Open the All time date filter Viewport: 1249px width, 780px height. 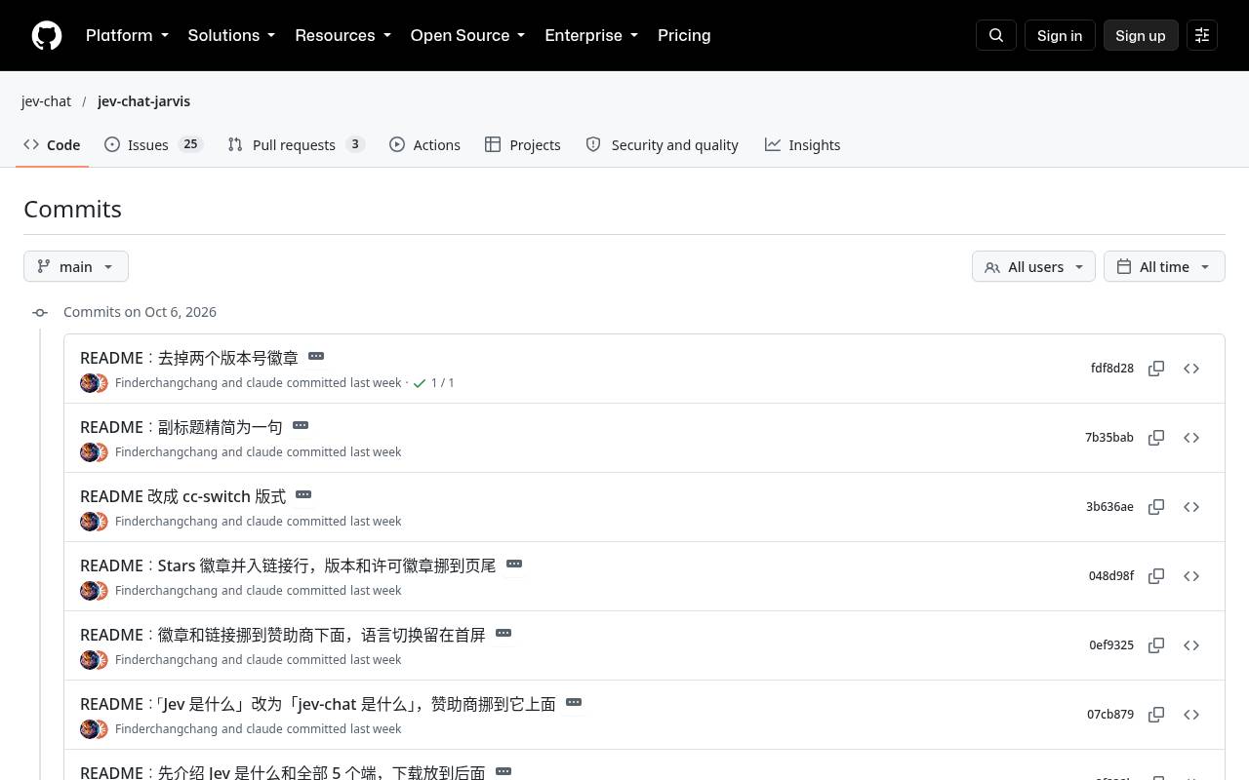click(1164, 266)
